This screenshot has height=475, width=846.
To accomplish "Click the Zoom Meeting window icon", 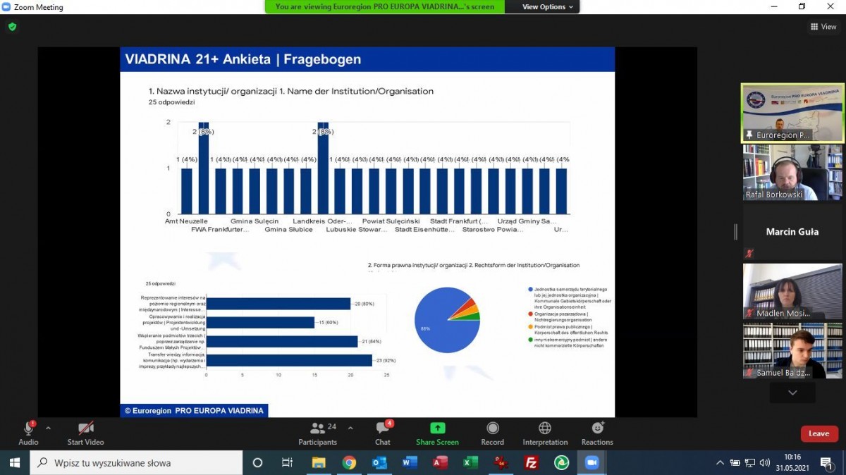I will pos(6,7).
